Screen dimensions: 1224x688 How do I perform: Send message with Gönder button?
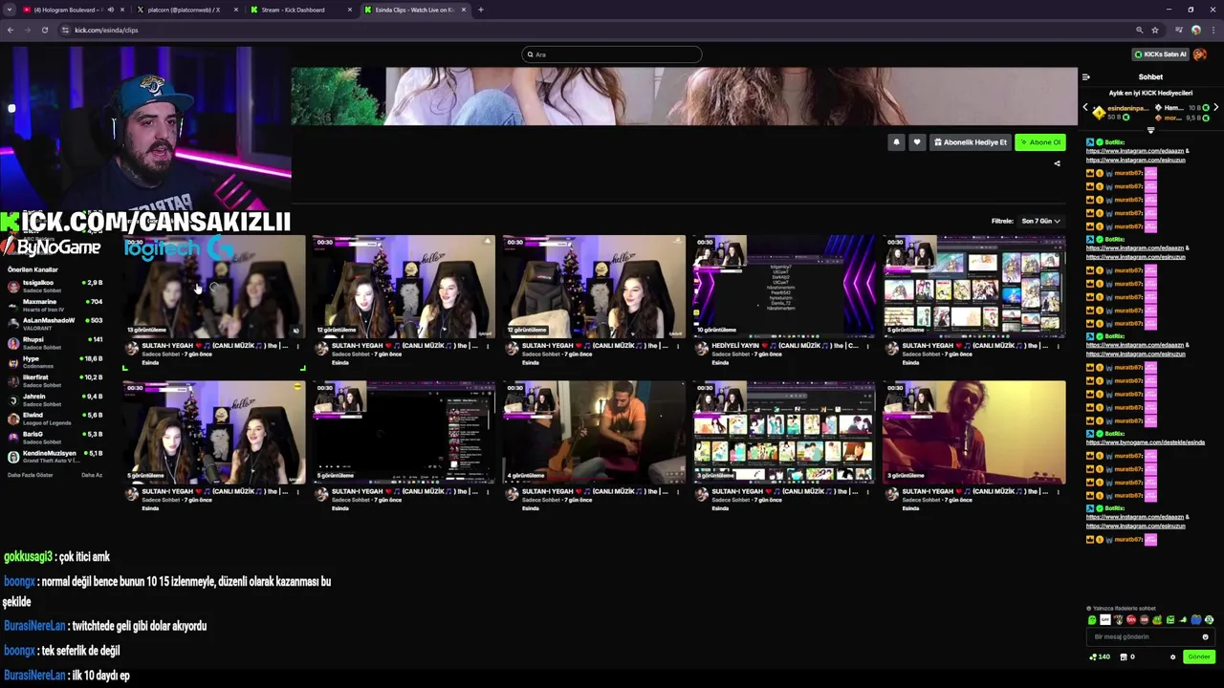tap(1198, 656)
